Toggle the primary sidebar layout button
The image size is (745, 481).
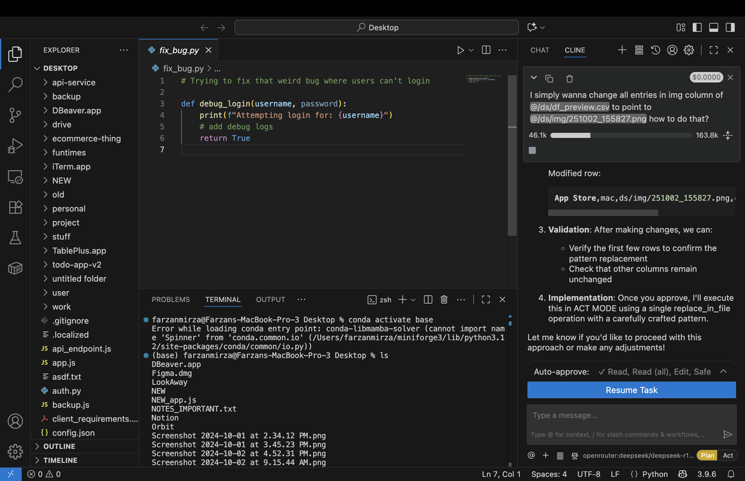coord(697,27)
